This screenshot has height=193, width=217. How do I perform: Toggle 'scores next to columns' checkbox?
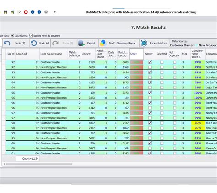[x=31, y=36]
